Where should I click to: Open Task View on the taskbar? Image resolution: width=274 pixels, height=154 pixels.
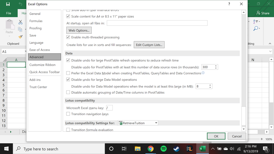pyautogui.click(x=124, y=149)
